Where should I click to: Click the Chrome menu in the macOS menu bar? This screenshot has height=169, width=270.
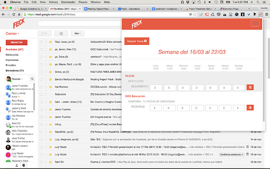click(15, 2)
